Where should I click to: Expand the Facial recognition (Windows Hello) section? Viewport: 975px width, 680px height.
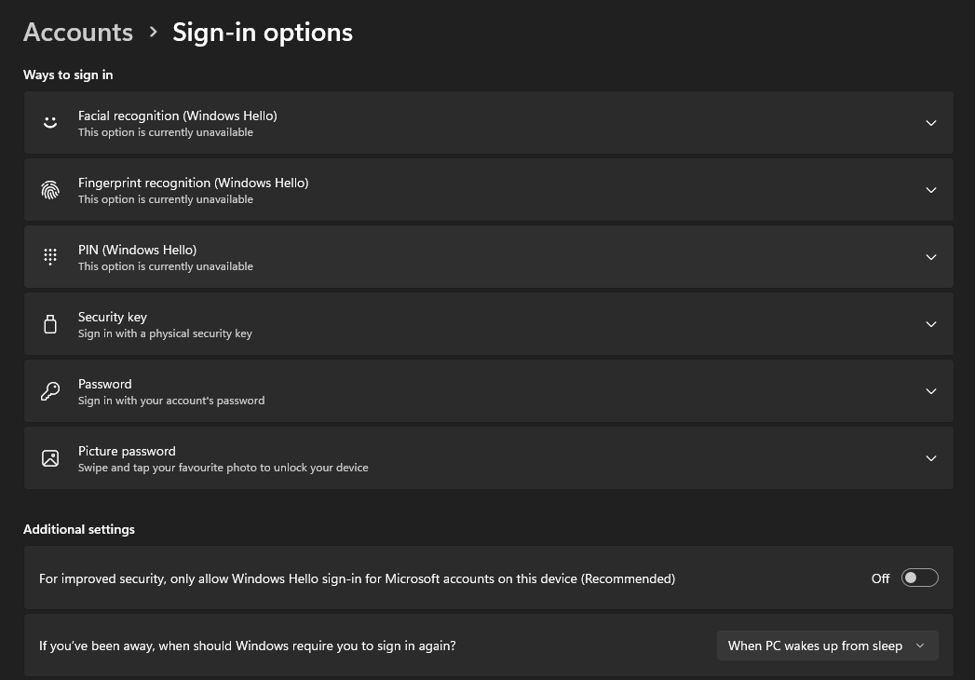(x=930, y=122)
